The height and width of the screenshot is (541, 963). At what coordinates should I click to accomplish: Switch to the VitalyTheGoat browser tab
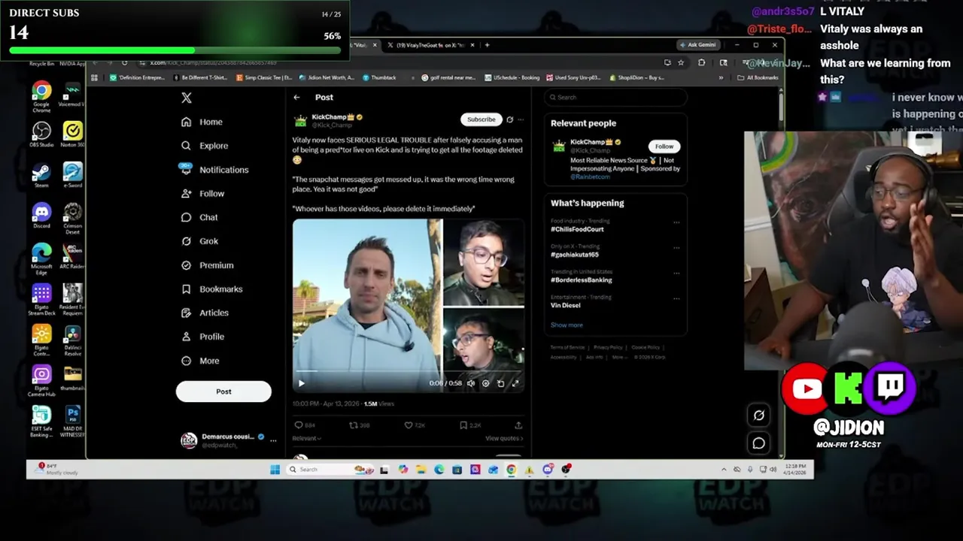[x=430, y=45]
